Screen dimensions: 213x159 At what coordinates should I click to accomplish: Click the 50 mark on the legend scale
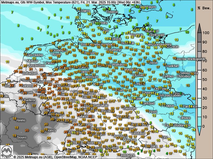205,79
